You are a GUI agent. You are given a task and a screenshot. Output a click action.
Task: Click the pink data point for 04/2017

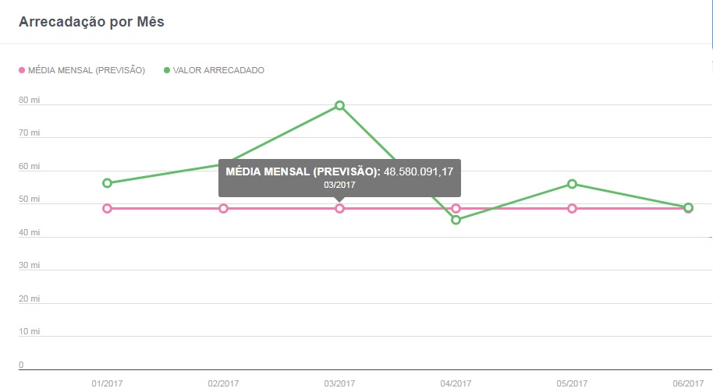456,208
